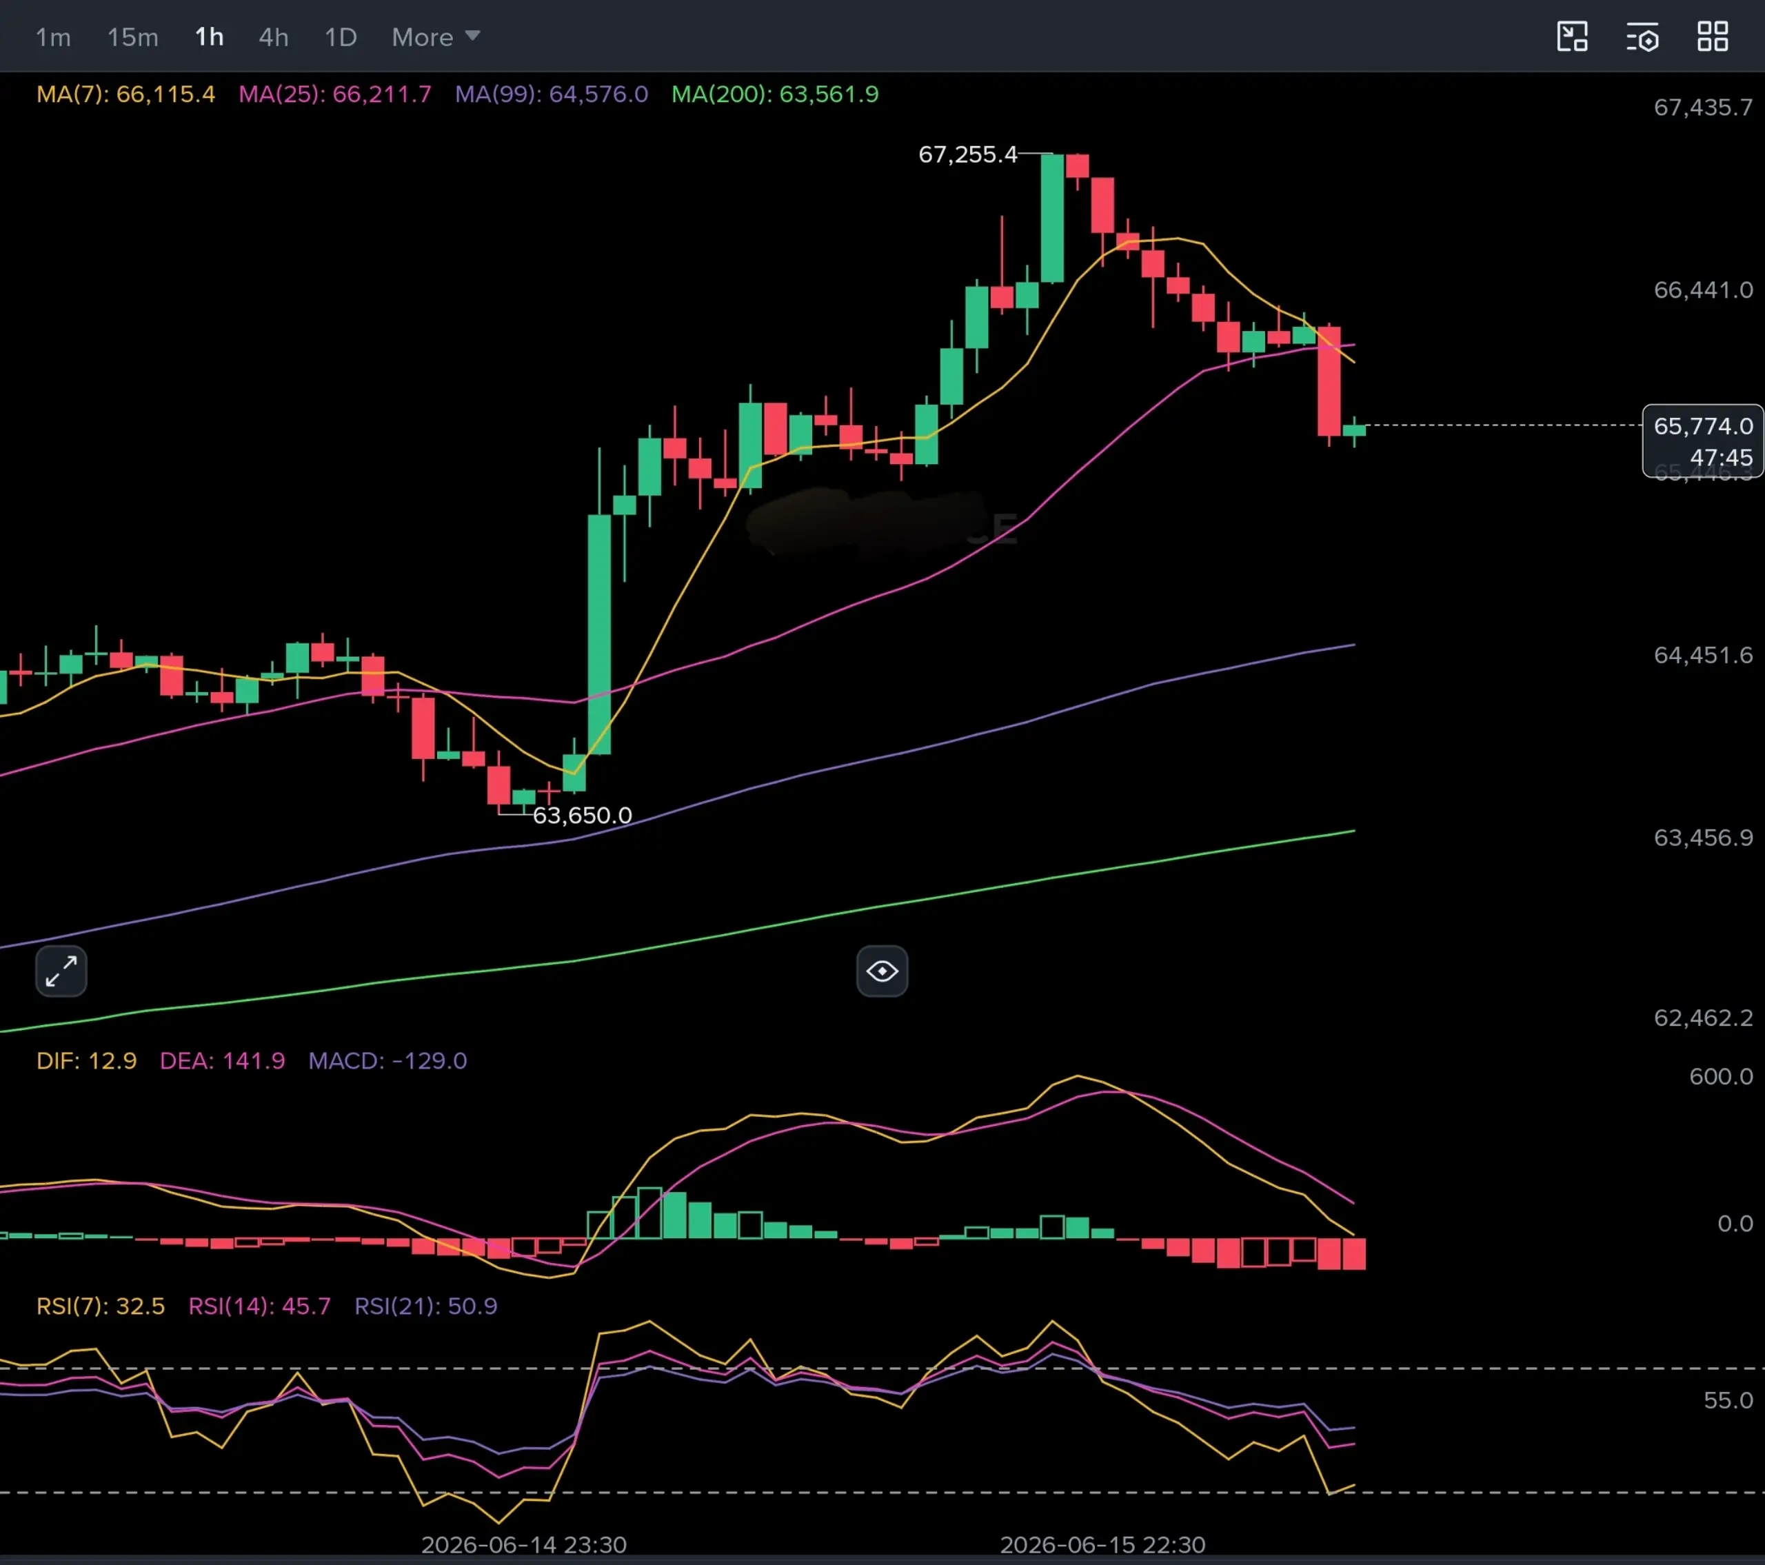Click the 62,462.2 price axis label
Viewport: 1765px width, 1565px height.
click(1703, 1018)
